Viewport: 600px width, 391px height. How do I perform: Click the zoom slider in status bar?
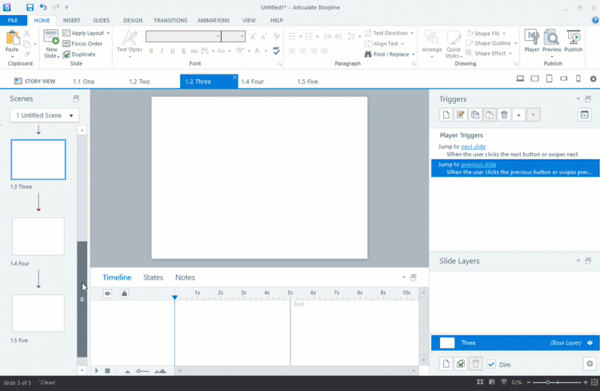[559, 382]
